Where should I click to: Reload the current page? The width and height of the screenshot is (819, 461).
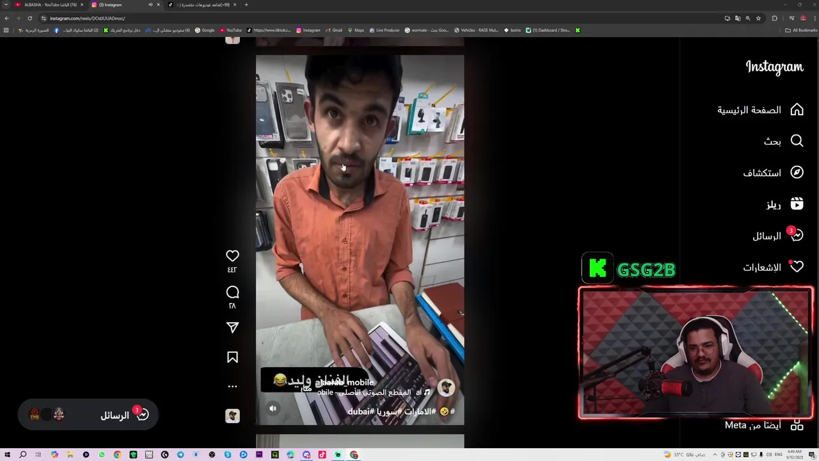coord(29,18)
